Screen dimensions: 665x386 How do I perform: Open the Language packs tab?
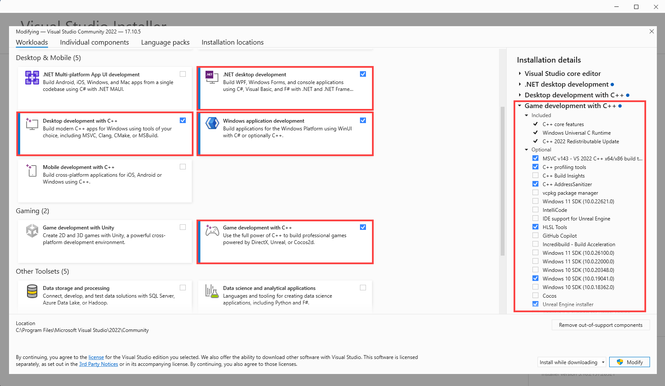coord(165,42)
